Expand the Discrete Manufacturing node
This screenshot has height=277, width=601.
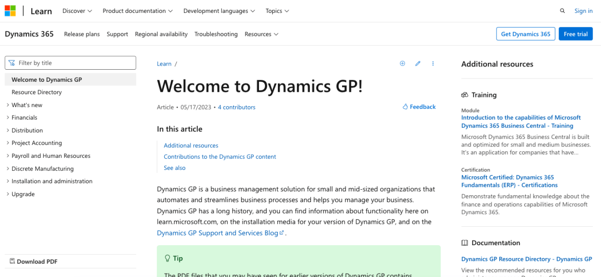8,169
